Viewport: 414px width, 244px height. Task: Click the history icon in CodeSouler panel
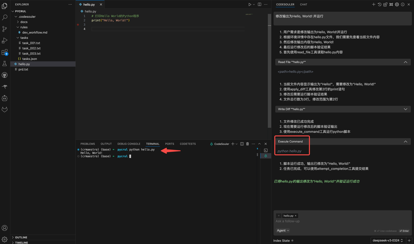click(379, 5)
